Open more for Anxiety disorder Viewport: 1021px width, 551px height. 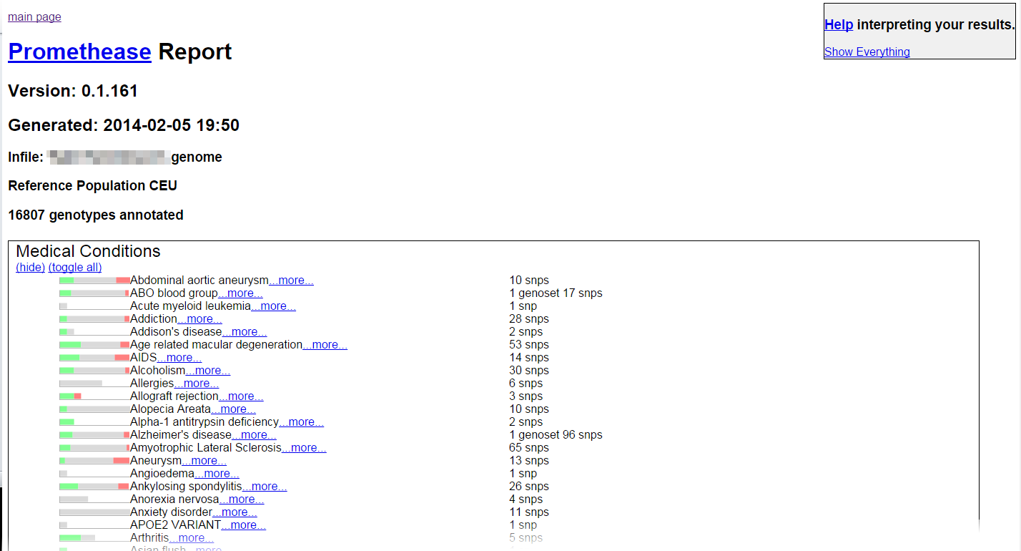click(235, 512)
